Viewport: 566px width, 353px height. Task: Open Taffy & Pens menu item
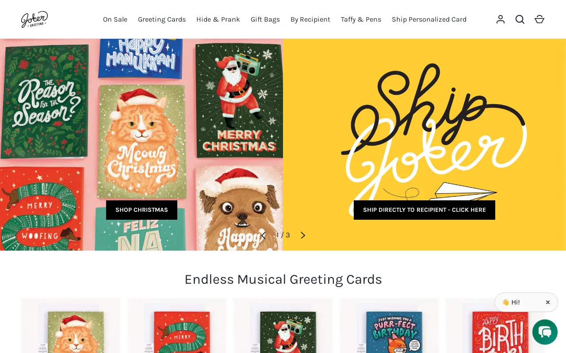[361, 19]
